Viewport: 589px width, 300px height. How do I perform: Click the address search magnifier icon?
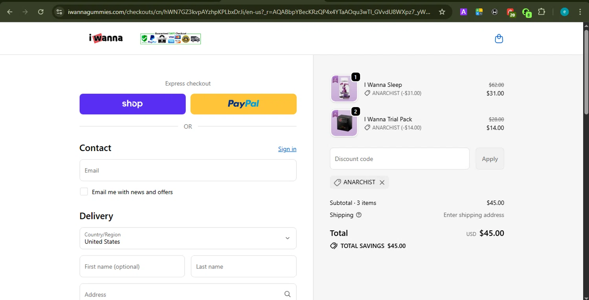tap(287, 294)
